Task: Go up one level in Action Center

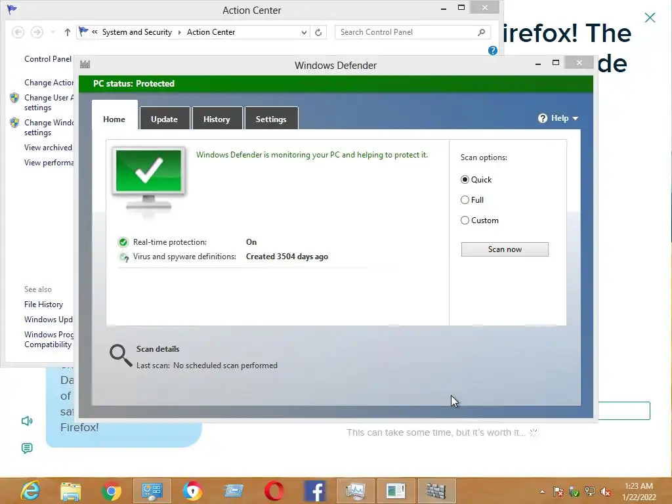Action: click(68, 32)
